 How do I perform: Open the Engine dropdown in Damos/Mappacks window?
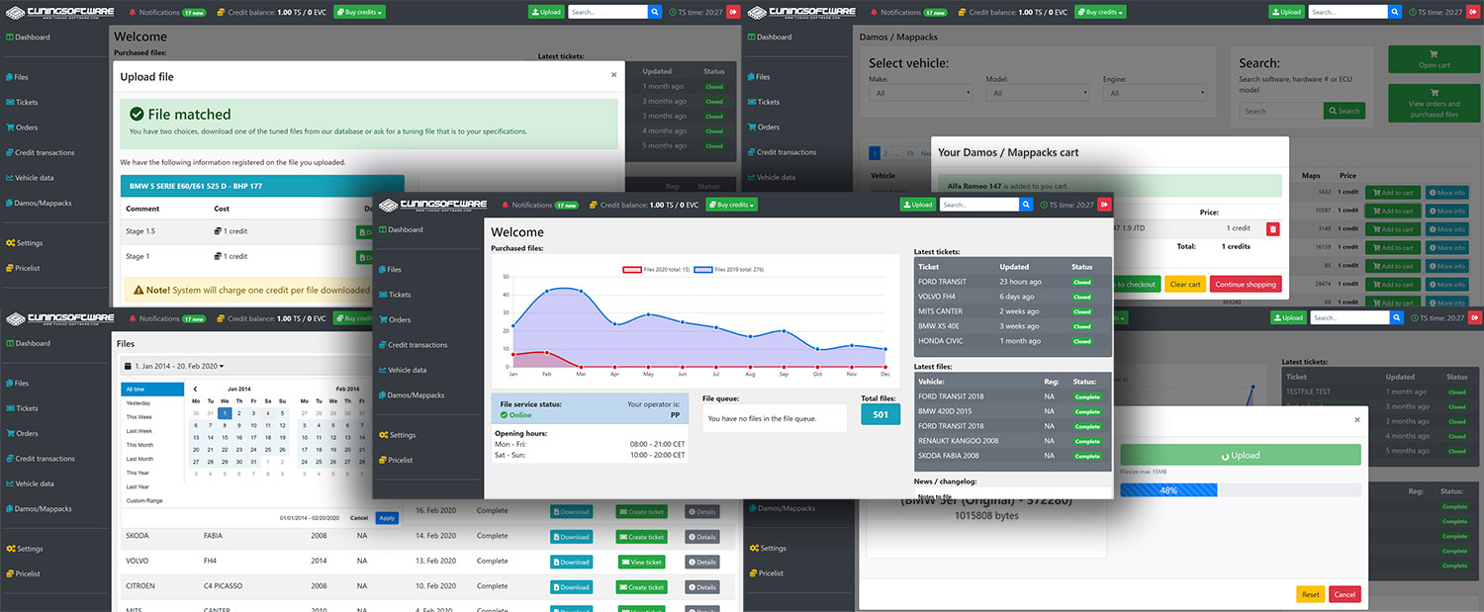[1155, 93]
